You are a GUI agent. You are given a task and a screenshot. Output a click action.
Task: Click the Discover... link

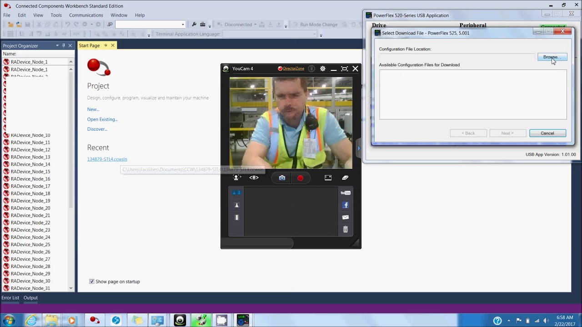point(97,129)
